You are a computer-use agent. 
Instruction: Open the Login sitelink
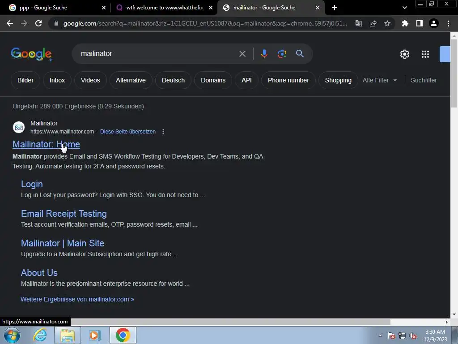(x=32, y=184)
